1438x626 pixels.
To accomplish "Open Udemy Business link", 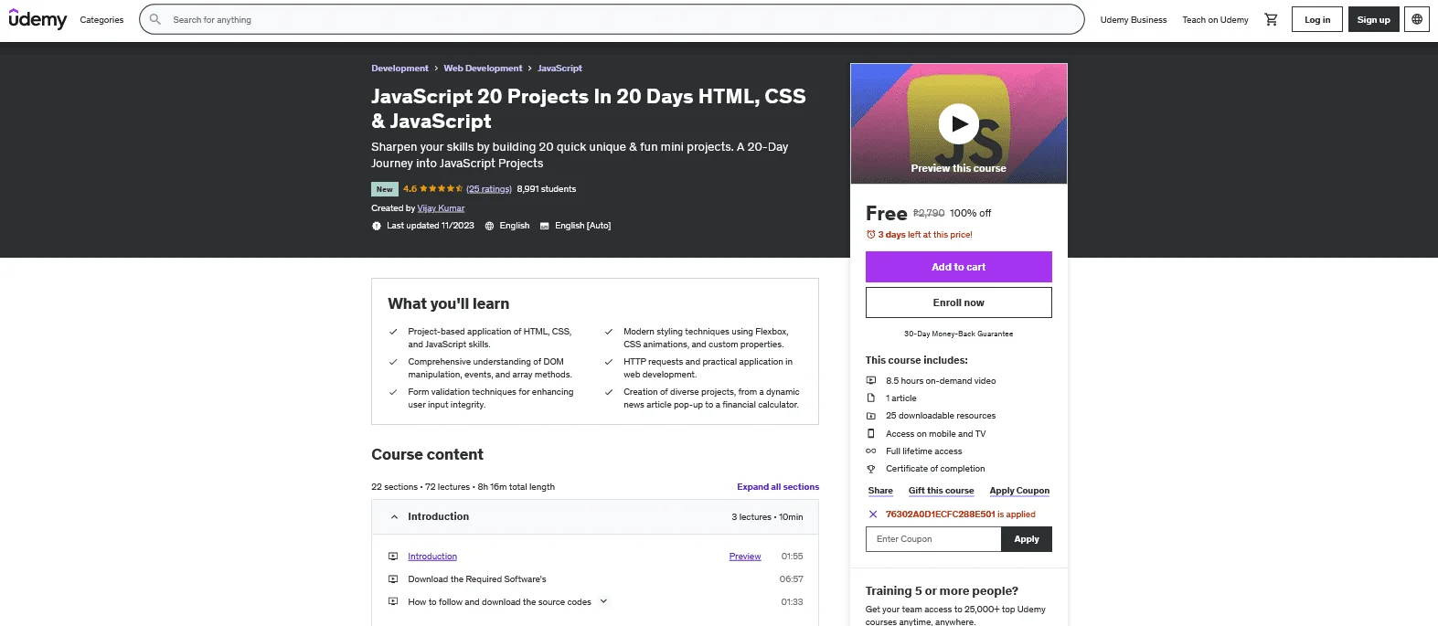I will [1134, 20].
